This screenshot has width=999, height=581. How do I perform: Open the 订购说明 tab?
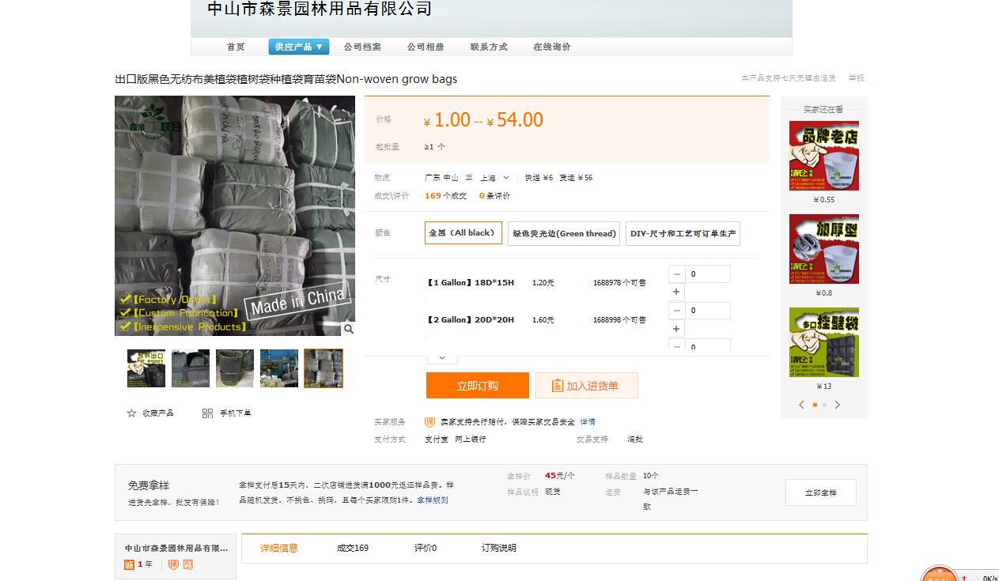pos(498,548)
